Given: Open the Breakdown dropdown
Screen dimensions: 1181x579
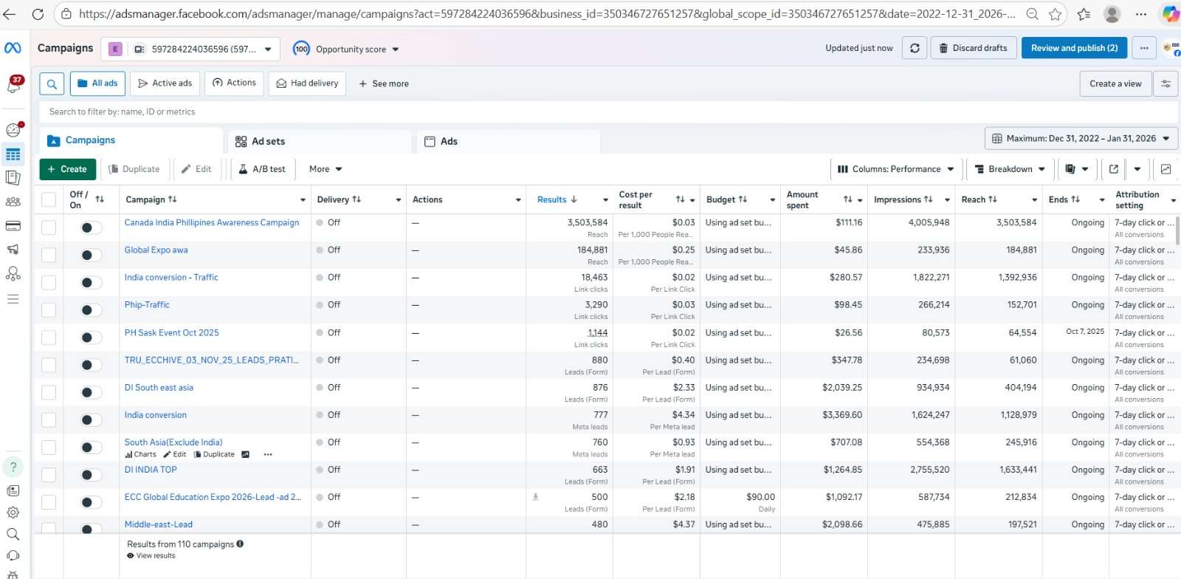Looking at the screenshot, I should pyautogui.click(x=1010, y=169).
